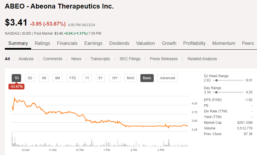
Task: Show the News filter
Action: (x=76, y=59)
